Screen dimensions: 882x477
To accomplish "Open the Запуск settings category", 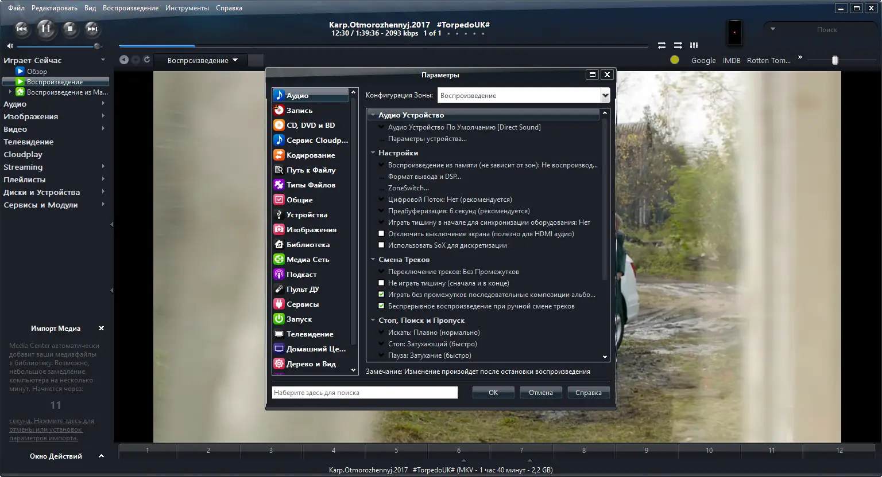I will [310, 319].
